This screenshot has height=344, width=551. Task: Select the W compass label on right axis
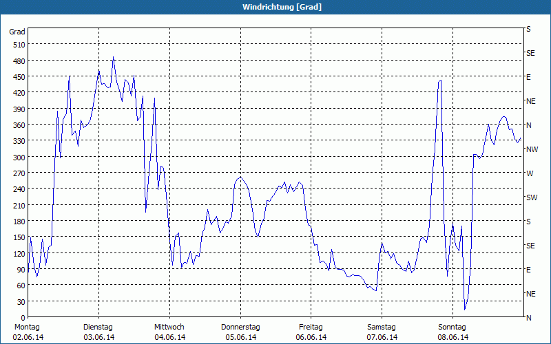pos(529,173)
